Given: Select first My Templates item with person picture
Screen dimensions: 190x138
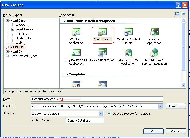Looking at the screenshot, I should [76, 84].
